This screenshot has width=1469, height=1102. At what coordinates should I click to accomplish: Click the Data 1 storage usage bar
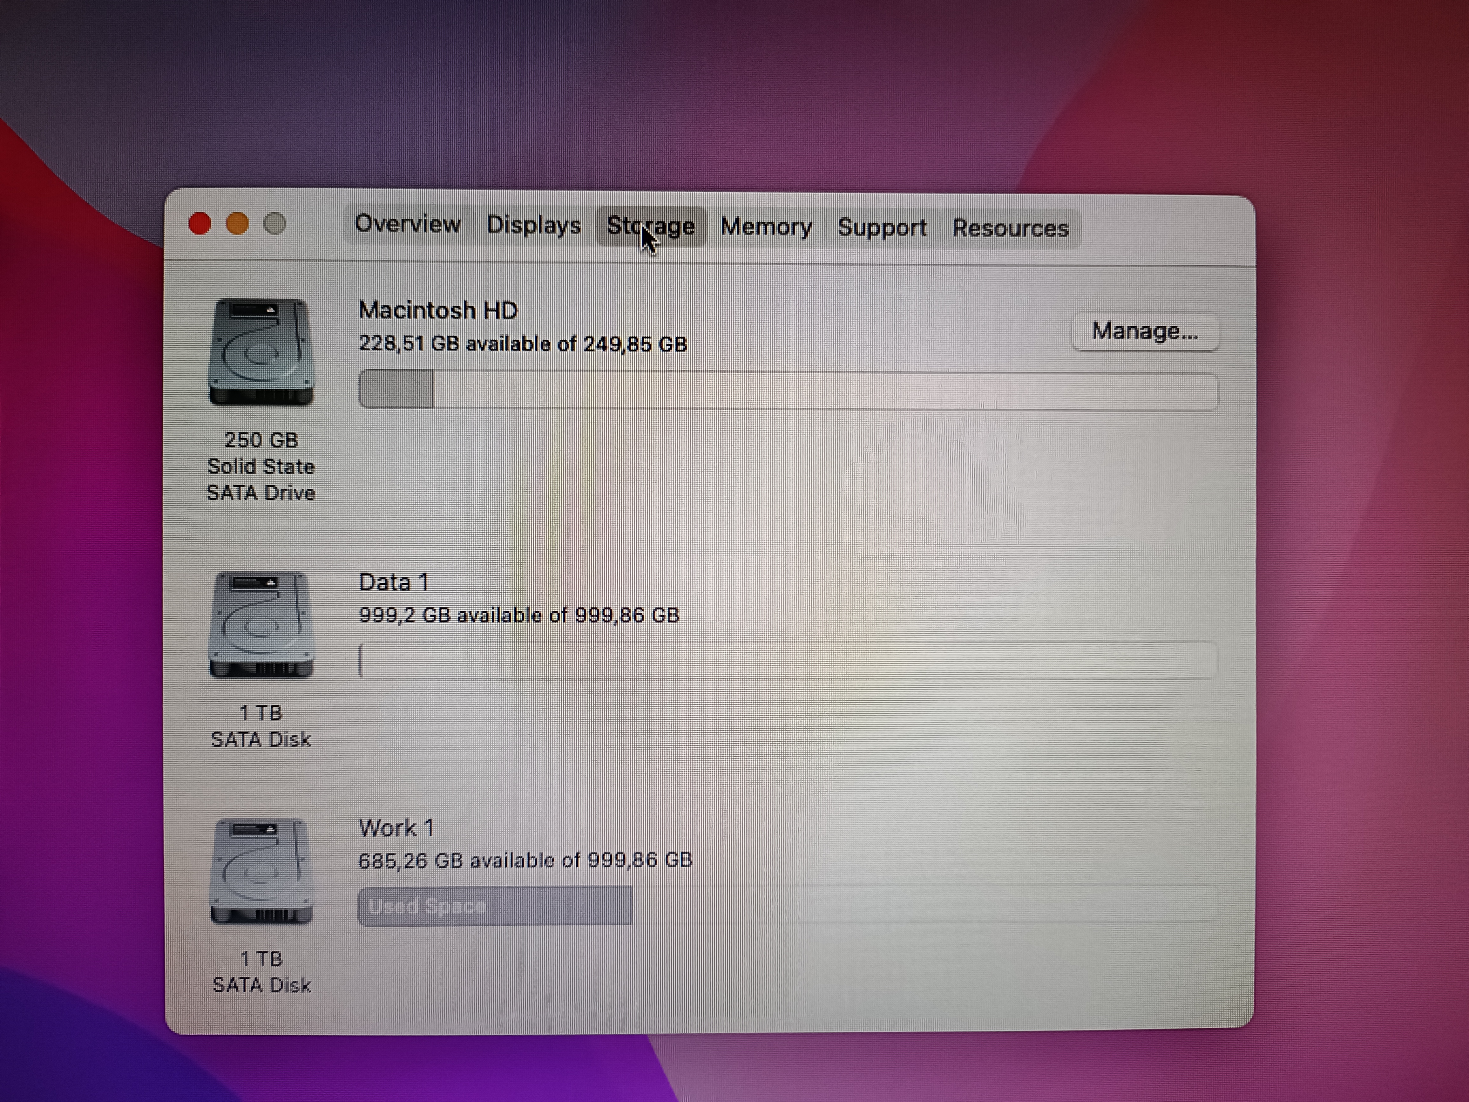pyautogui.click(x=788, y=660)
